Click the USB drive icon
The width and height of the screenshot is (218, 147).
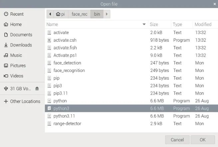pos(6,89)
